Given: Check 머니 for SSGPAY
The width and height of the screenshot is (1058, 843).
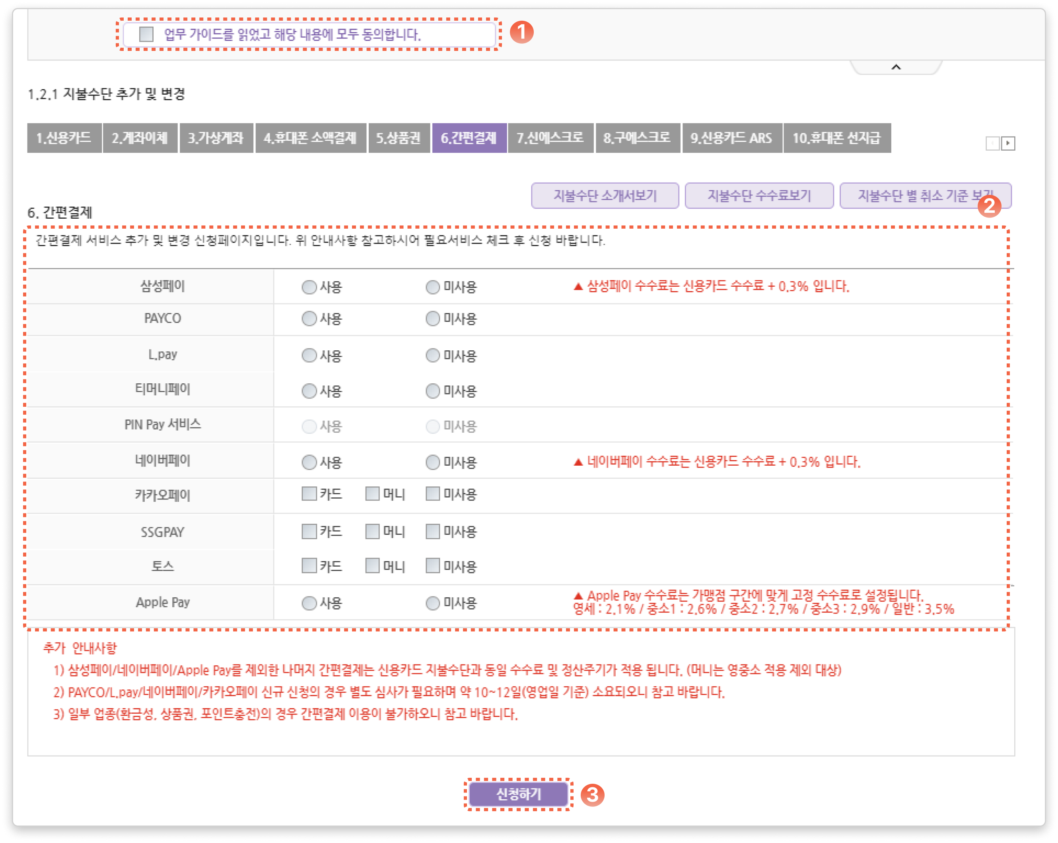Looking at the screenshot, I should click(372, 531).
